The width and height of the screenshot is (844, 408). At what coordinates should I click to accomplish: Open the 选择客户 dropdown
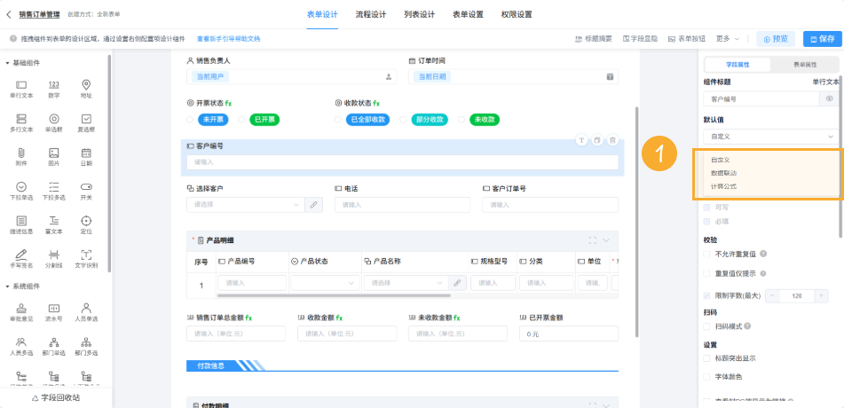tap(246, 205)
